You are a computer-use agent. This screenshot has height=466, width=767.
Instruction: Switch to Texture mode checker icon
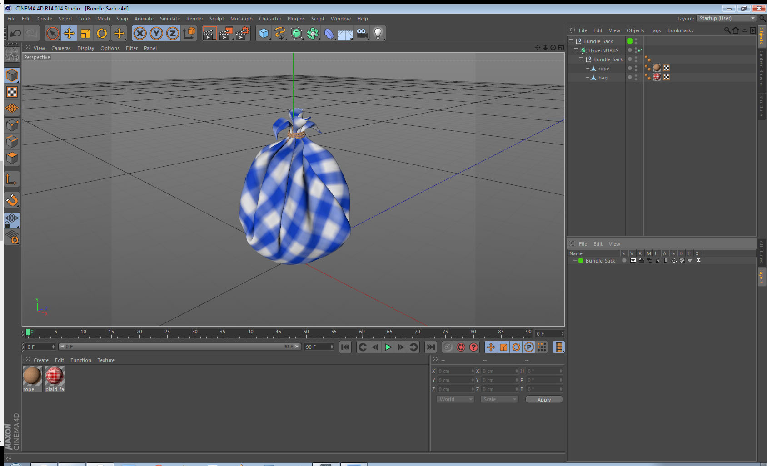(x=12, y=92)
